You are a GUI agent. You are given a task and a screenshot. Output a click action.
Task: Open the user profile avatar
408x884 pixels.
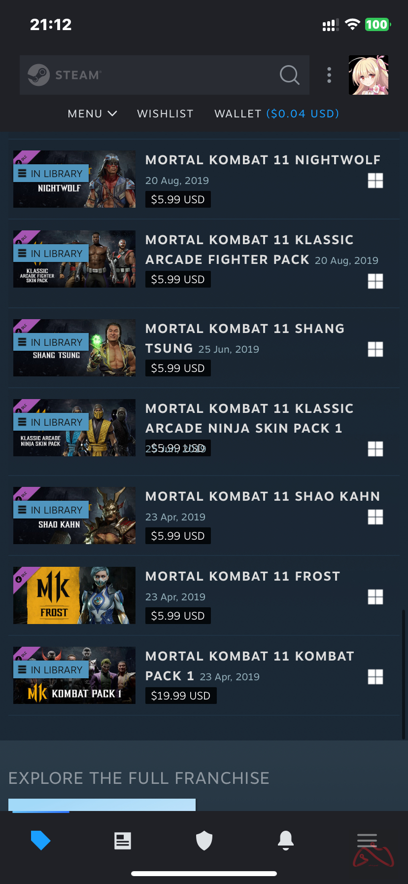pos(369,75)
